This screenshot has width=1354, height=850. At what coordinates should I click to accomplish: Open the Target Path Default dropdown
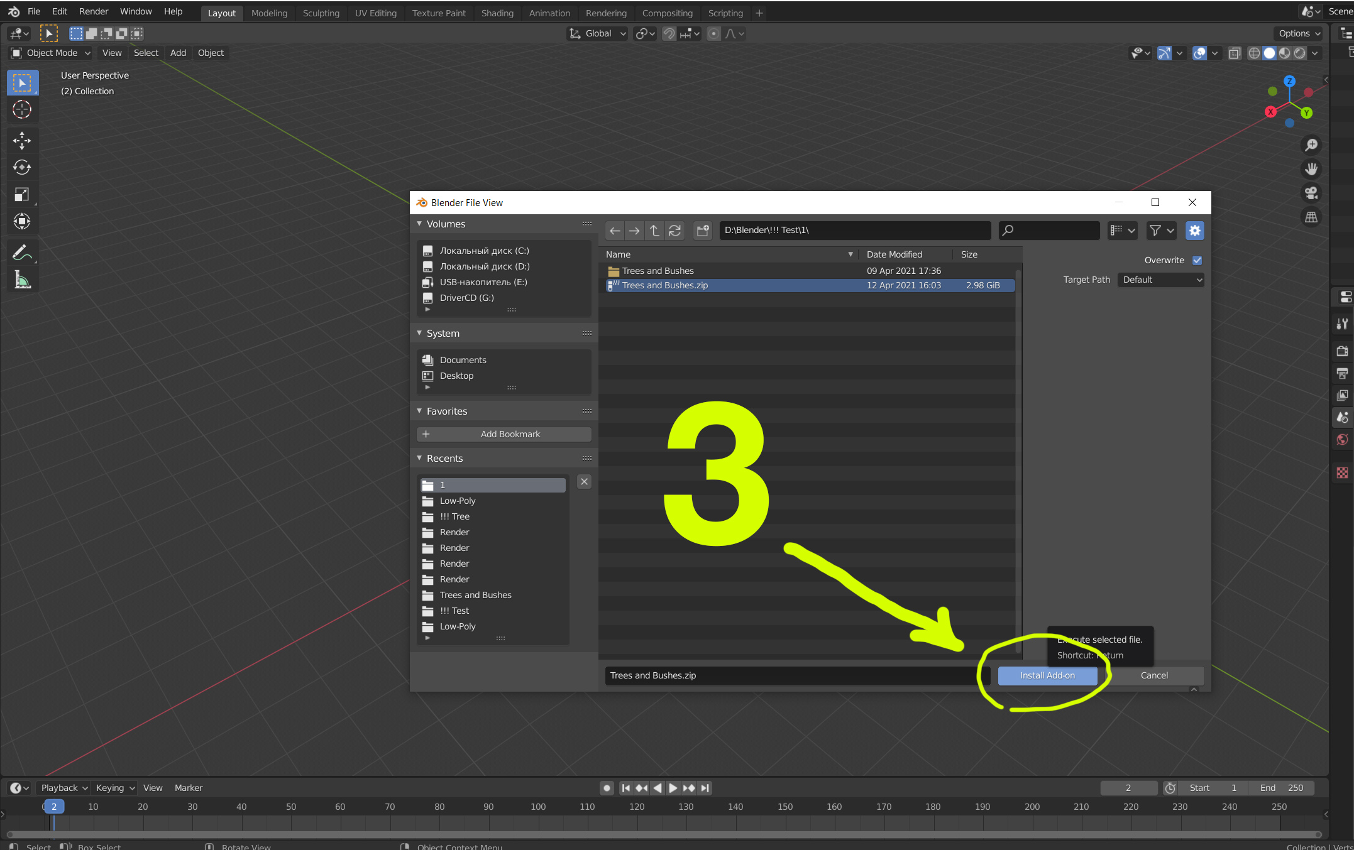click(x=1161, y=280)
